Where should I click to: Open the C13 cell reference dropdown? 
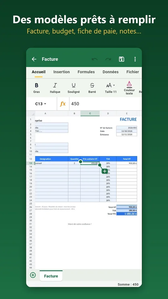pyautogui.click(x=41, y=104)
